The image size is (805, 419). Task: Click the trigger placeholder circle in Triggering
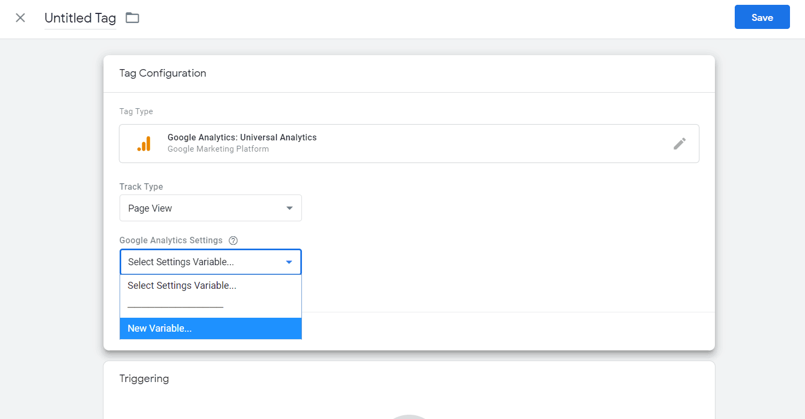[x=409, y=416]
